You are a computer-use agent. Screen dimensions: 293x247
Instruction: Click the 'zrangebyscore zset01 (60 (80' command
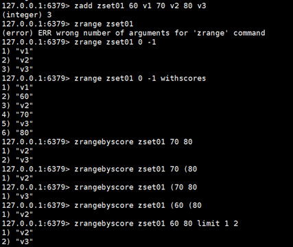(138, 205)
